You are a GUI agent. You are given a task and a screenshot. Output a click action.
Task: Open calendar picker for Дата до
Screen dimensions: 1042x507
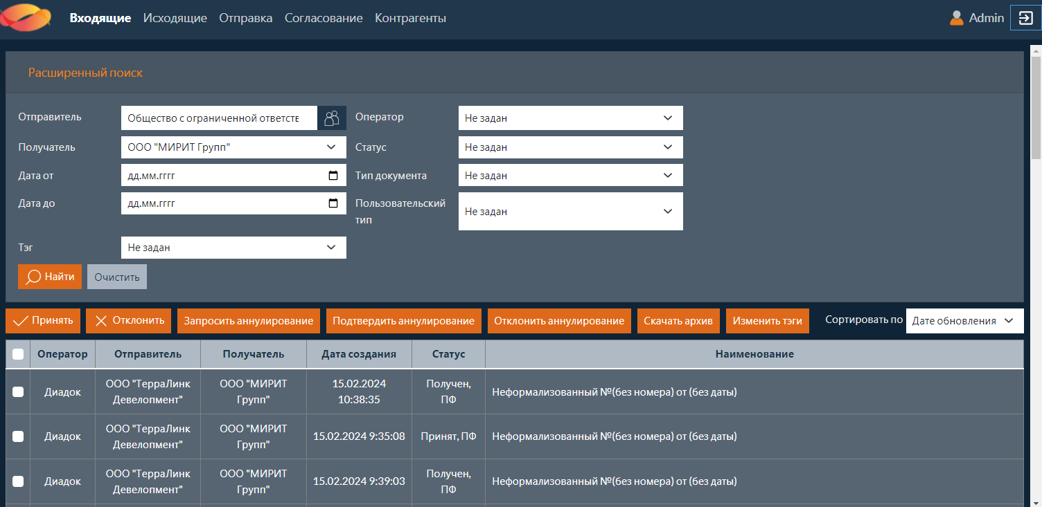point(333,203)
